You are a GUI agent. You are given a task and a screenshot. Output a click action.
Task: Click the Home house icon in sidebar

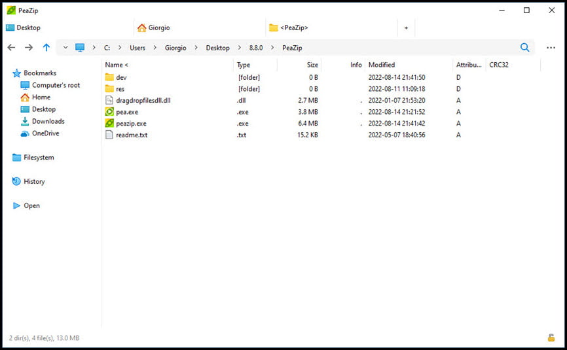(25, 97)
